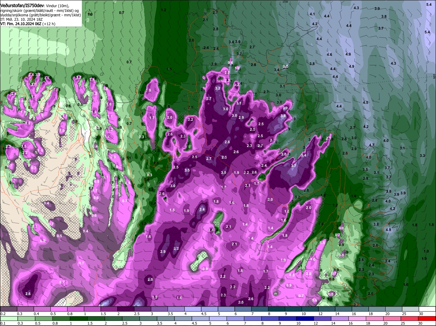The image size is (436, 326).
Task: Pick the 1.5 magenta-purple swatch in the top legend row
Action: [x=109, y=309]
